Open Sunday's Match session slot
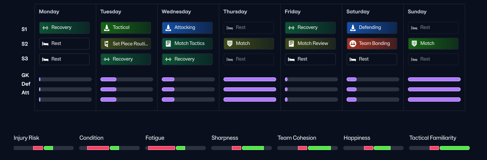This screenshot has width=487, height=160. click(433, 44)
